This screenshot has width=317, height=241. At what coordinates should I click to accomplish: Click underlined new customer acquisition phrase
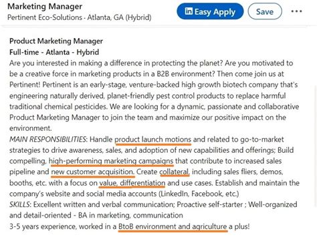92,172
